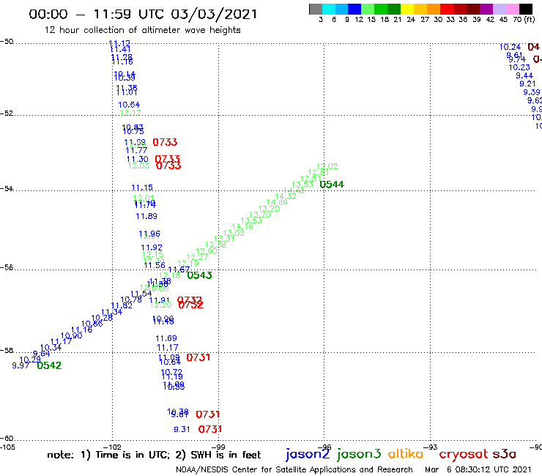Click the green 12.02 value near longitude -96
The width and height of the screenshot is (542, 476).
point(327,166)
